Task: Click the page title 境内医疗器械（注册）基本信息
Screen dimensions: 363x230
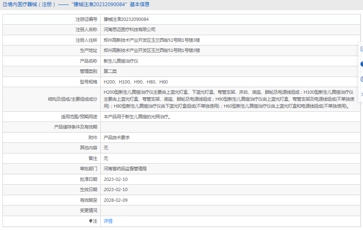Action: click(x=78, y=5)
